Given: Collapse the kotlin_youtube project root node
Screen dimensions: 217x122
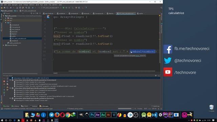Looking at the screenshot, I should [x=4, y=16].
